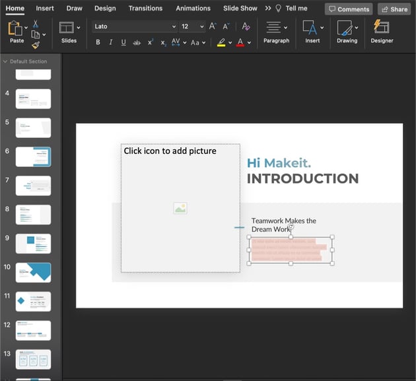The image size is (416, 381).
Task: Click the picture placeholder icon on slide
Action: click(180, 208)
